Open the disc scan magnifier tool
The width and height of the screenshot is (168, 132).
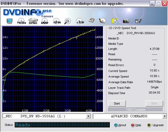pyautogui.click(x=68, y=21)
